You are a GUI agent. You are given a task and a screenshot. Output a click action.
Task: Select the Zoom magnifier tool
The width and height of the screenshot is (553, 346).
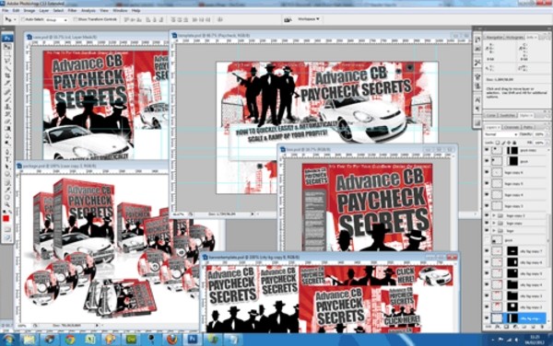coord(7,203)
